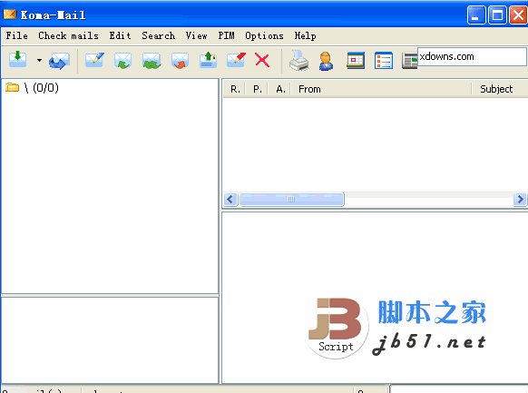
Task: Click the Reply envelope icon
Action: 122,61
